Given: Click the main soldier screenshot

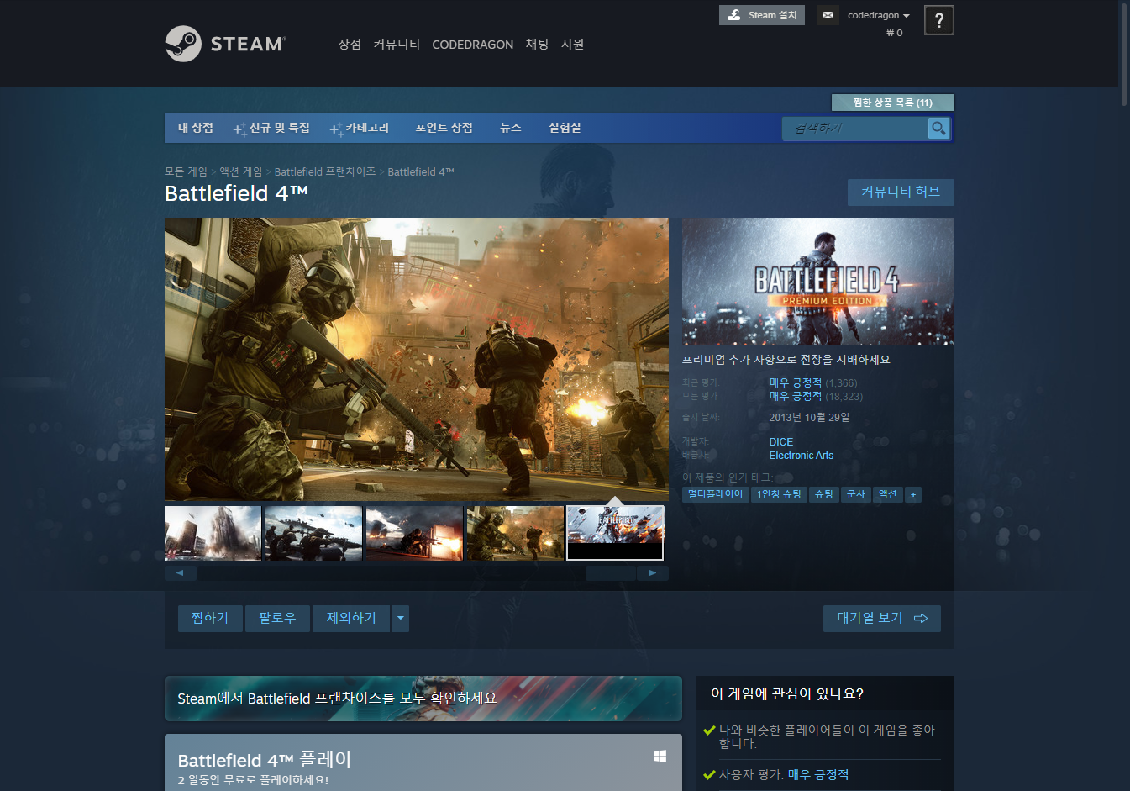Looking at the screenshot, I should tap(417, 359).
